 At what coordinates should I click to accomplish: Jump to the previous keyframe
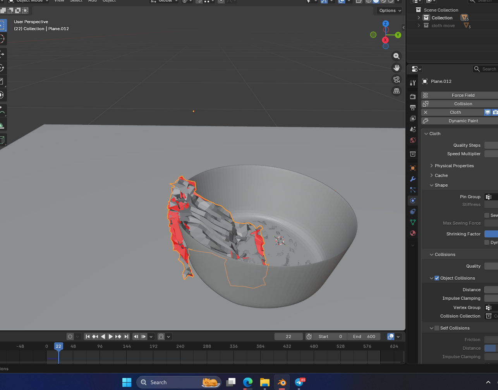click(x=95, y=337)
